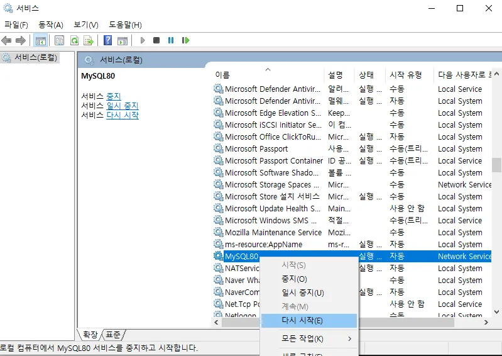The width and height of the screenshot is (502, 356).
Task: Click gear icon of Microsoft Software Shadow row
Action: [219, 172]
